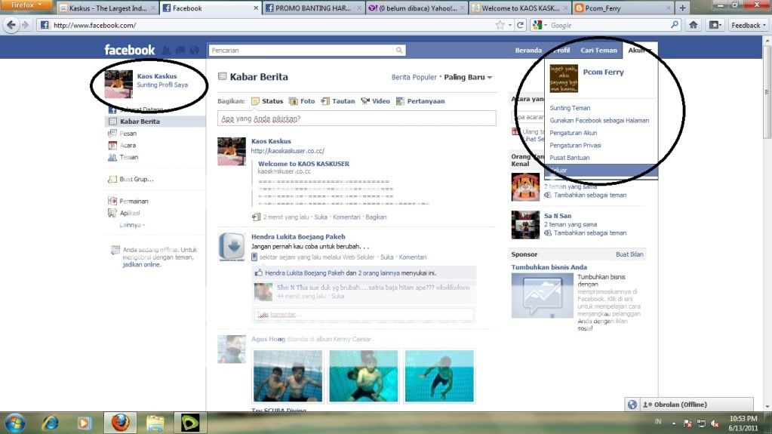Open Firefox home page icon
This screenshot has width=772, height=434.
694,25
